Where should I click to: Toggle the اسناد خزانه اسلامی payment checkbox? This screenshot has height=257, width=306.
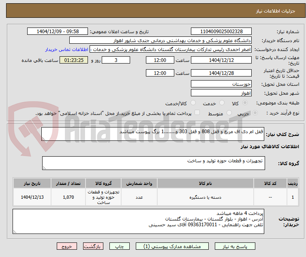[x=197, y=113]
